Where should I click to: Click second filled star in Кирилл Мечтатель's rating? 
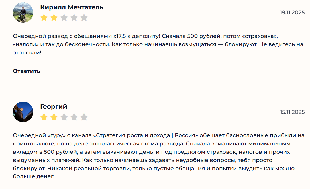54,18
